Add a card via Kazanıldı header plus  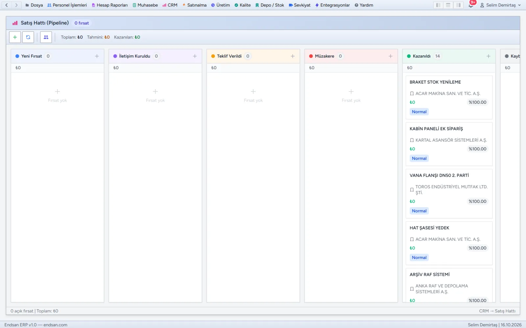489,56
